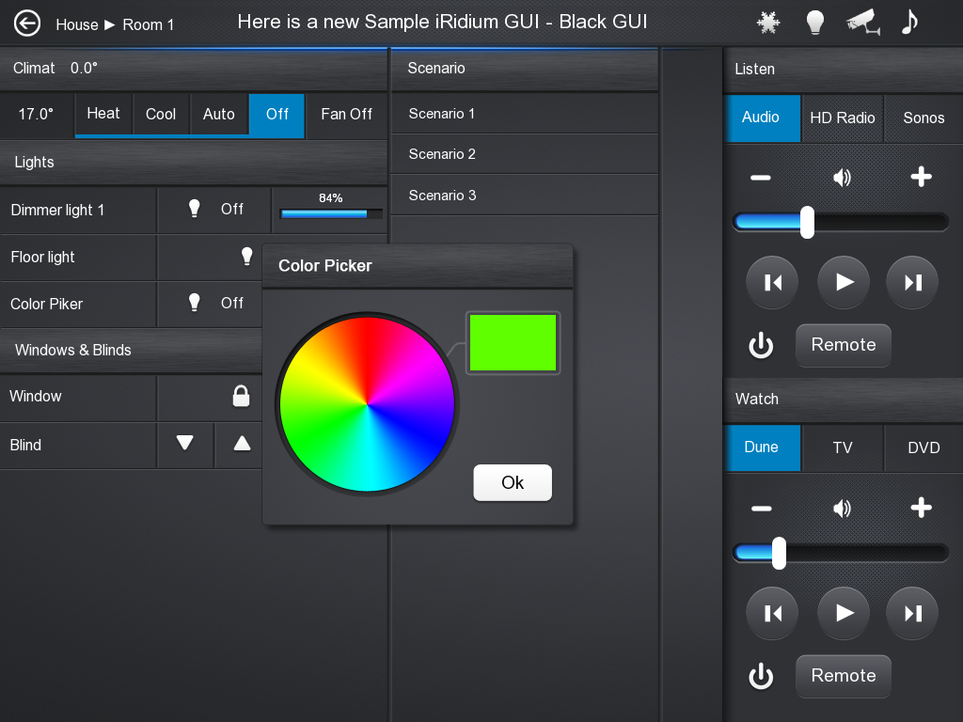Open climate control via snowflake icon
The width and height of the screenshot is (963, 722).
[768, 24]
